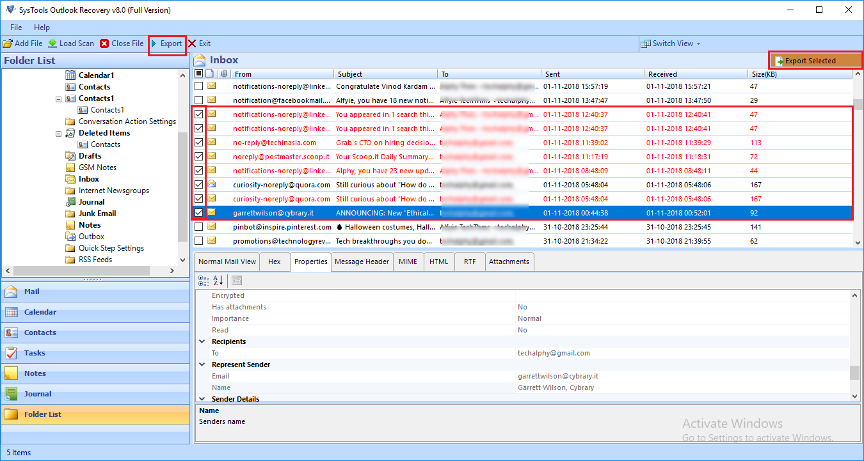
Task: Click the Load Scan toolbar button
Action: pyautogui.click(x=71, y=43)
